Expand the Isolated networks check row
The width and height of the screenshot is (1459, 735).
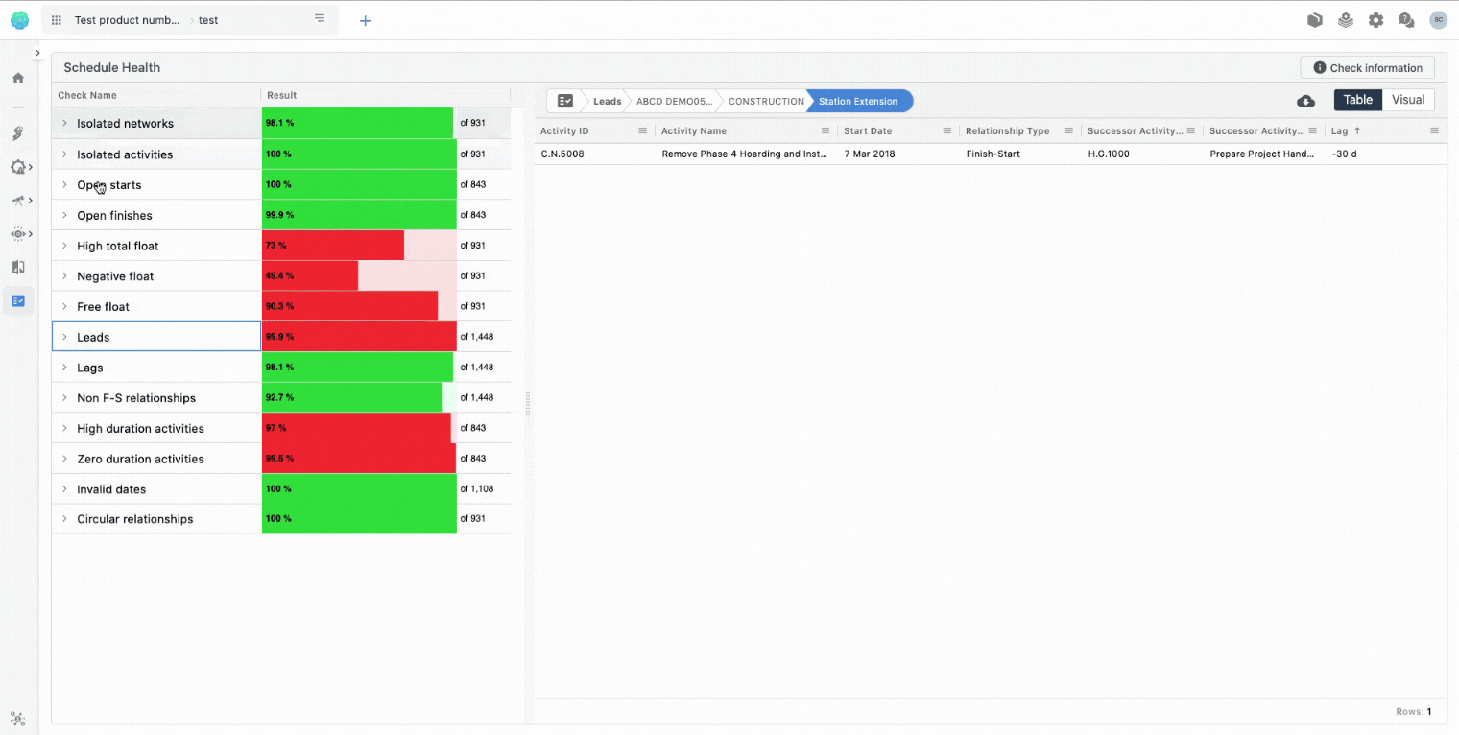tap(64, 124)
